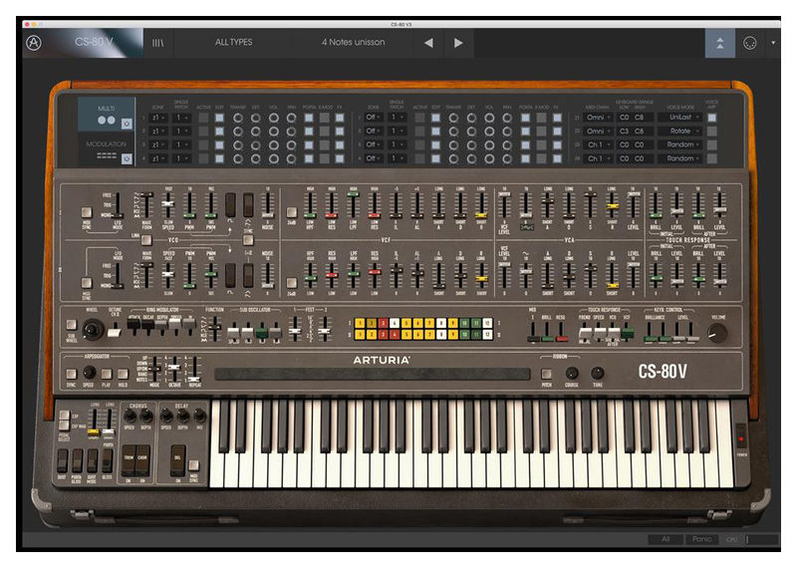Click the preset name 4 Notes unisson
Image resolution: width=797 pixels, height=568 pixels.
point(354,42)
